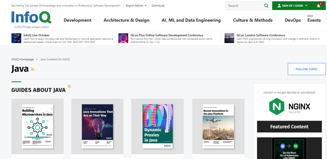Select AI, ML and Data Engineering menu
Image resolution: width=327 pixels, height=159 pixels.
pyautogui.click(x=191, y=20)
